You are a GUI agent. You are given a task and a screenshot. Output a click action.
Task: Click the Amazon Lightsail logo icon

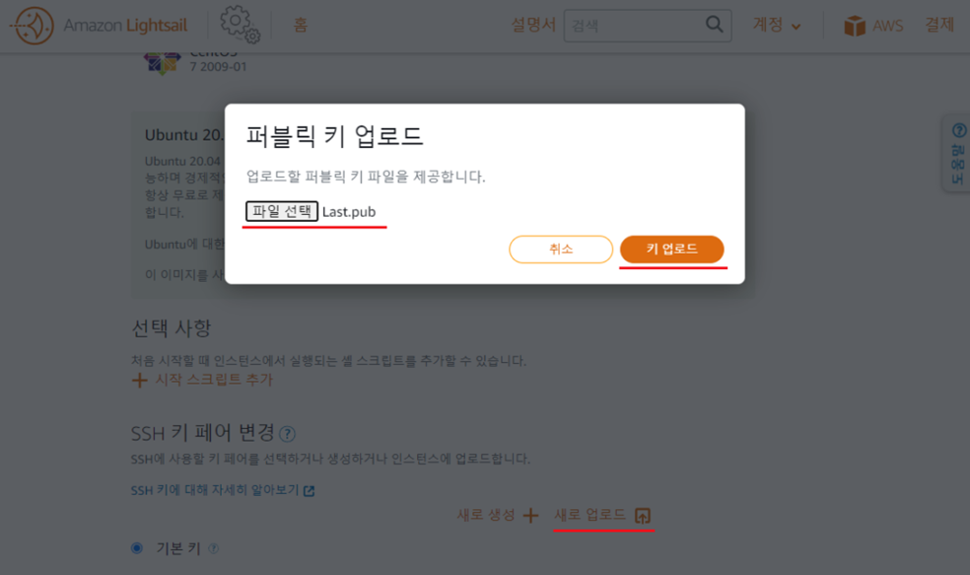tap(33, 26)
